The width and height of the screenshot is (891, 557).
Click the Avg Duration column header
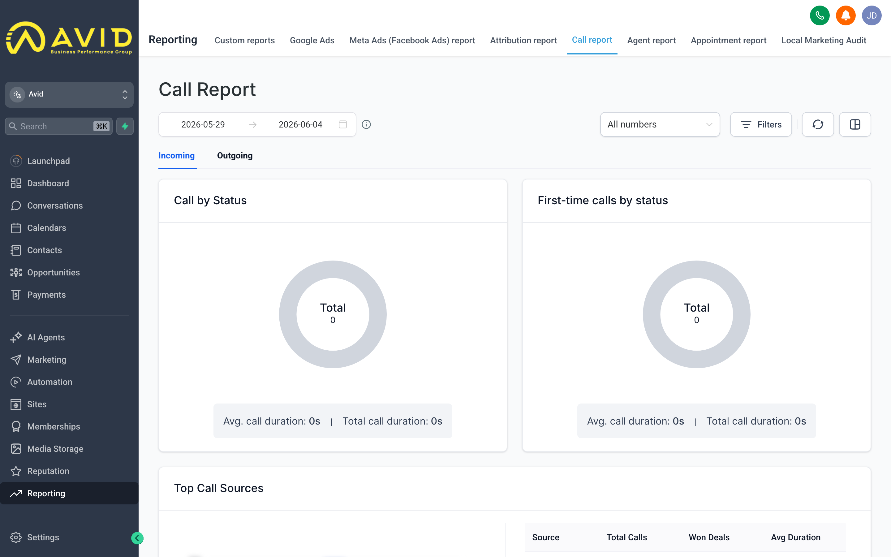[x=796, y=538]
